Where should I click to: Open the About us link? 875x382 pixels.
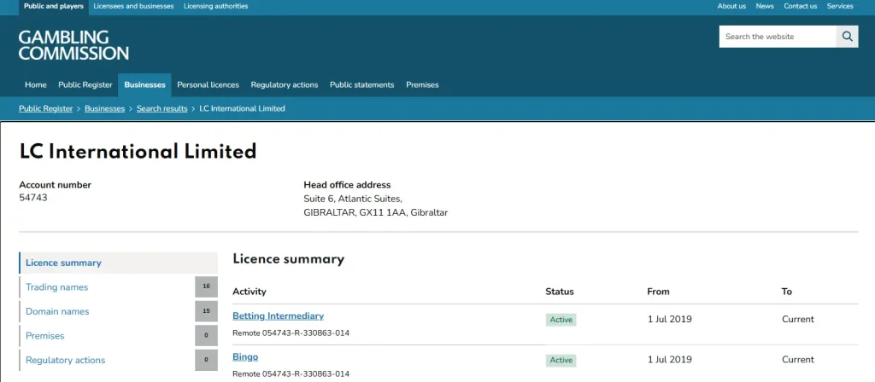[x=731, y=6]
